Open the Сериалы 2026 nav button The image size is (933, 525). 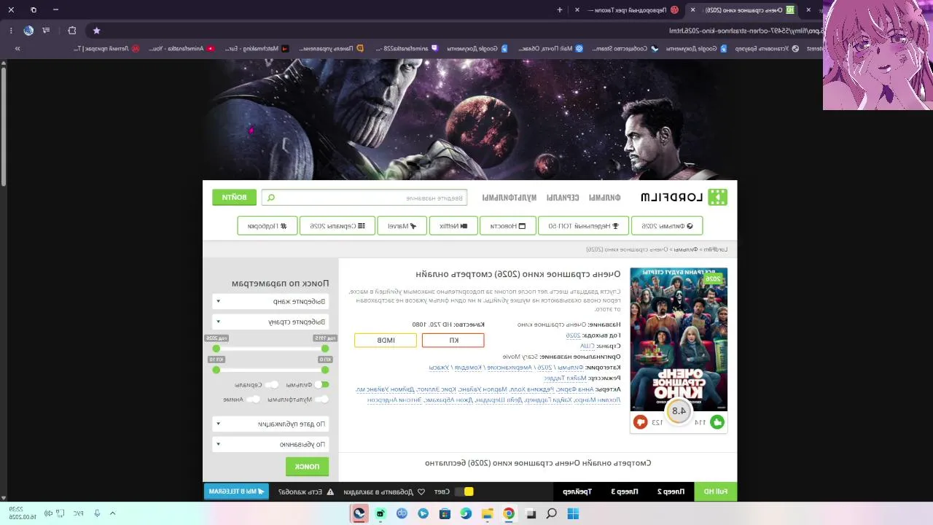337,226
